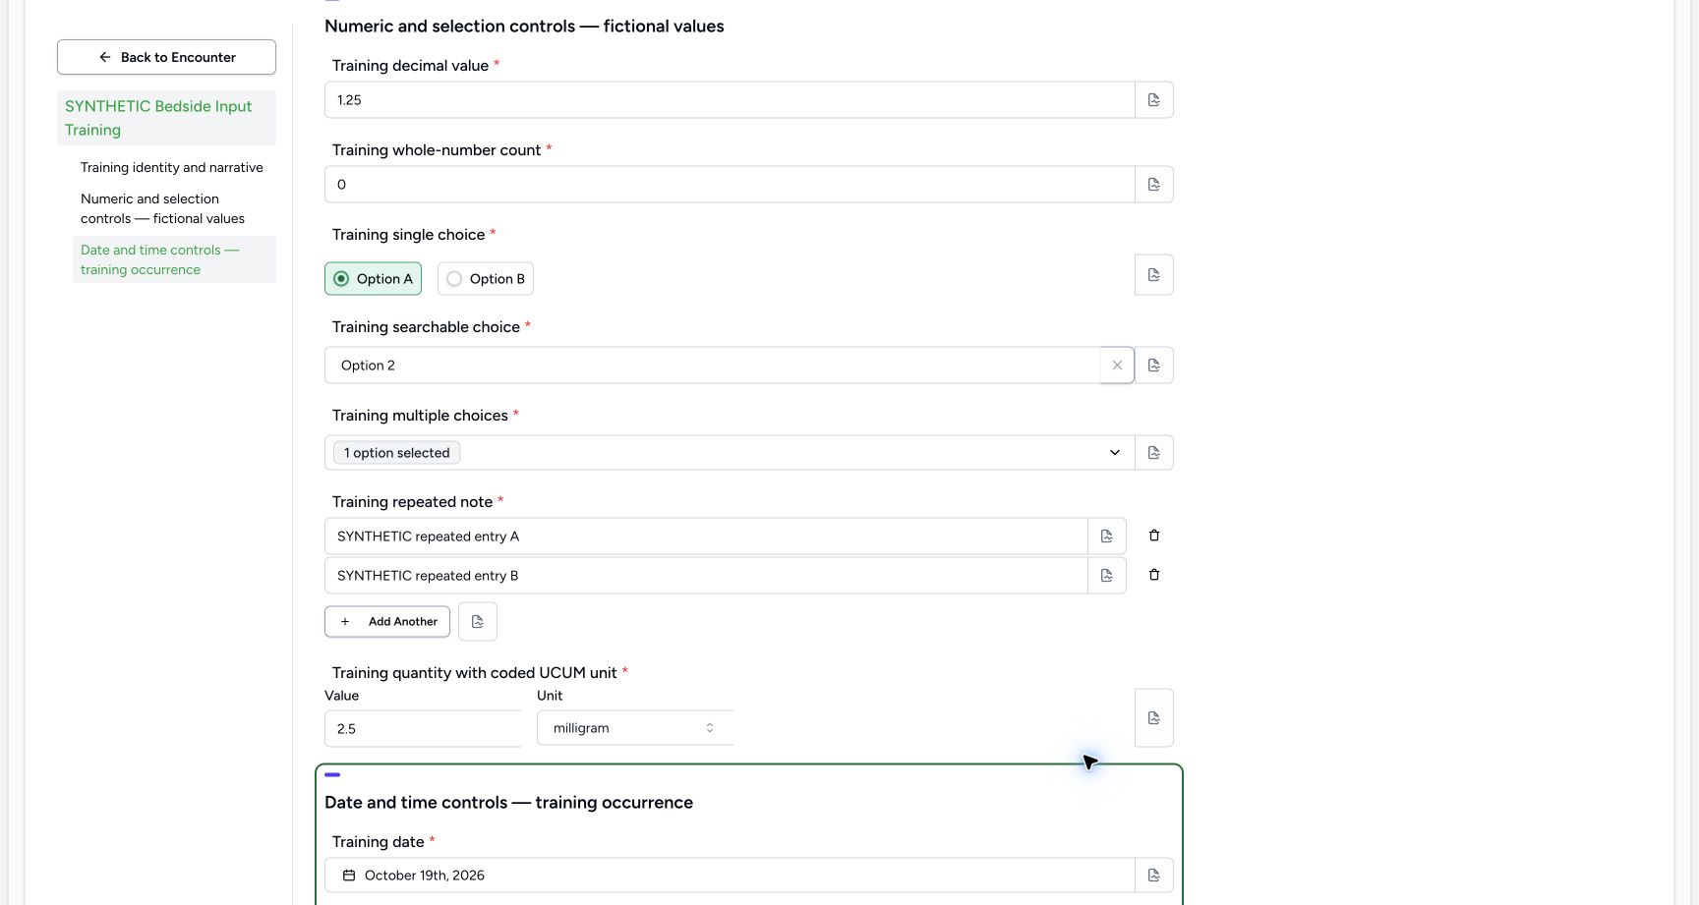
Task: Clear the Option 2 searchable choice
Action: pos(1117,366)
